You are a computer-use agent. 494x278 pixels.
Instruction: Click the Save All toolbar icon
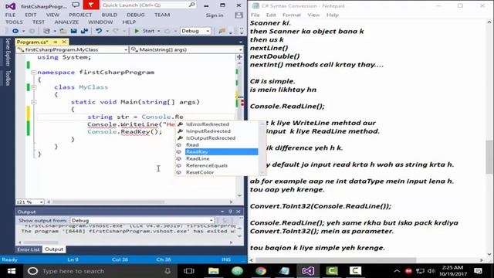tap(84, 31)
